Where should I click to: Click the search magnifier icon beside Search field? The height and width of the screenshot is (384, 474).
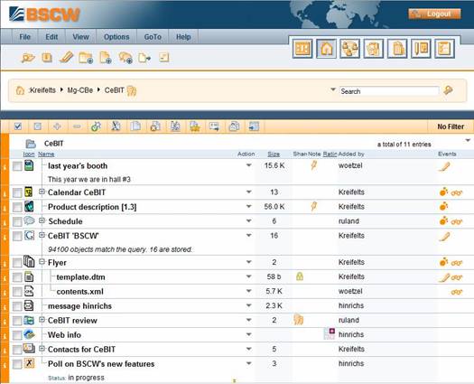(448, 90)
